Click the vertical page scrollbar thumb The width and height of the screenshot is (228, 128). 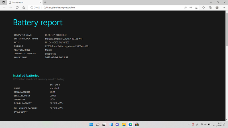pos(227,30)
